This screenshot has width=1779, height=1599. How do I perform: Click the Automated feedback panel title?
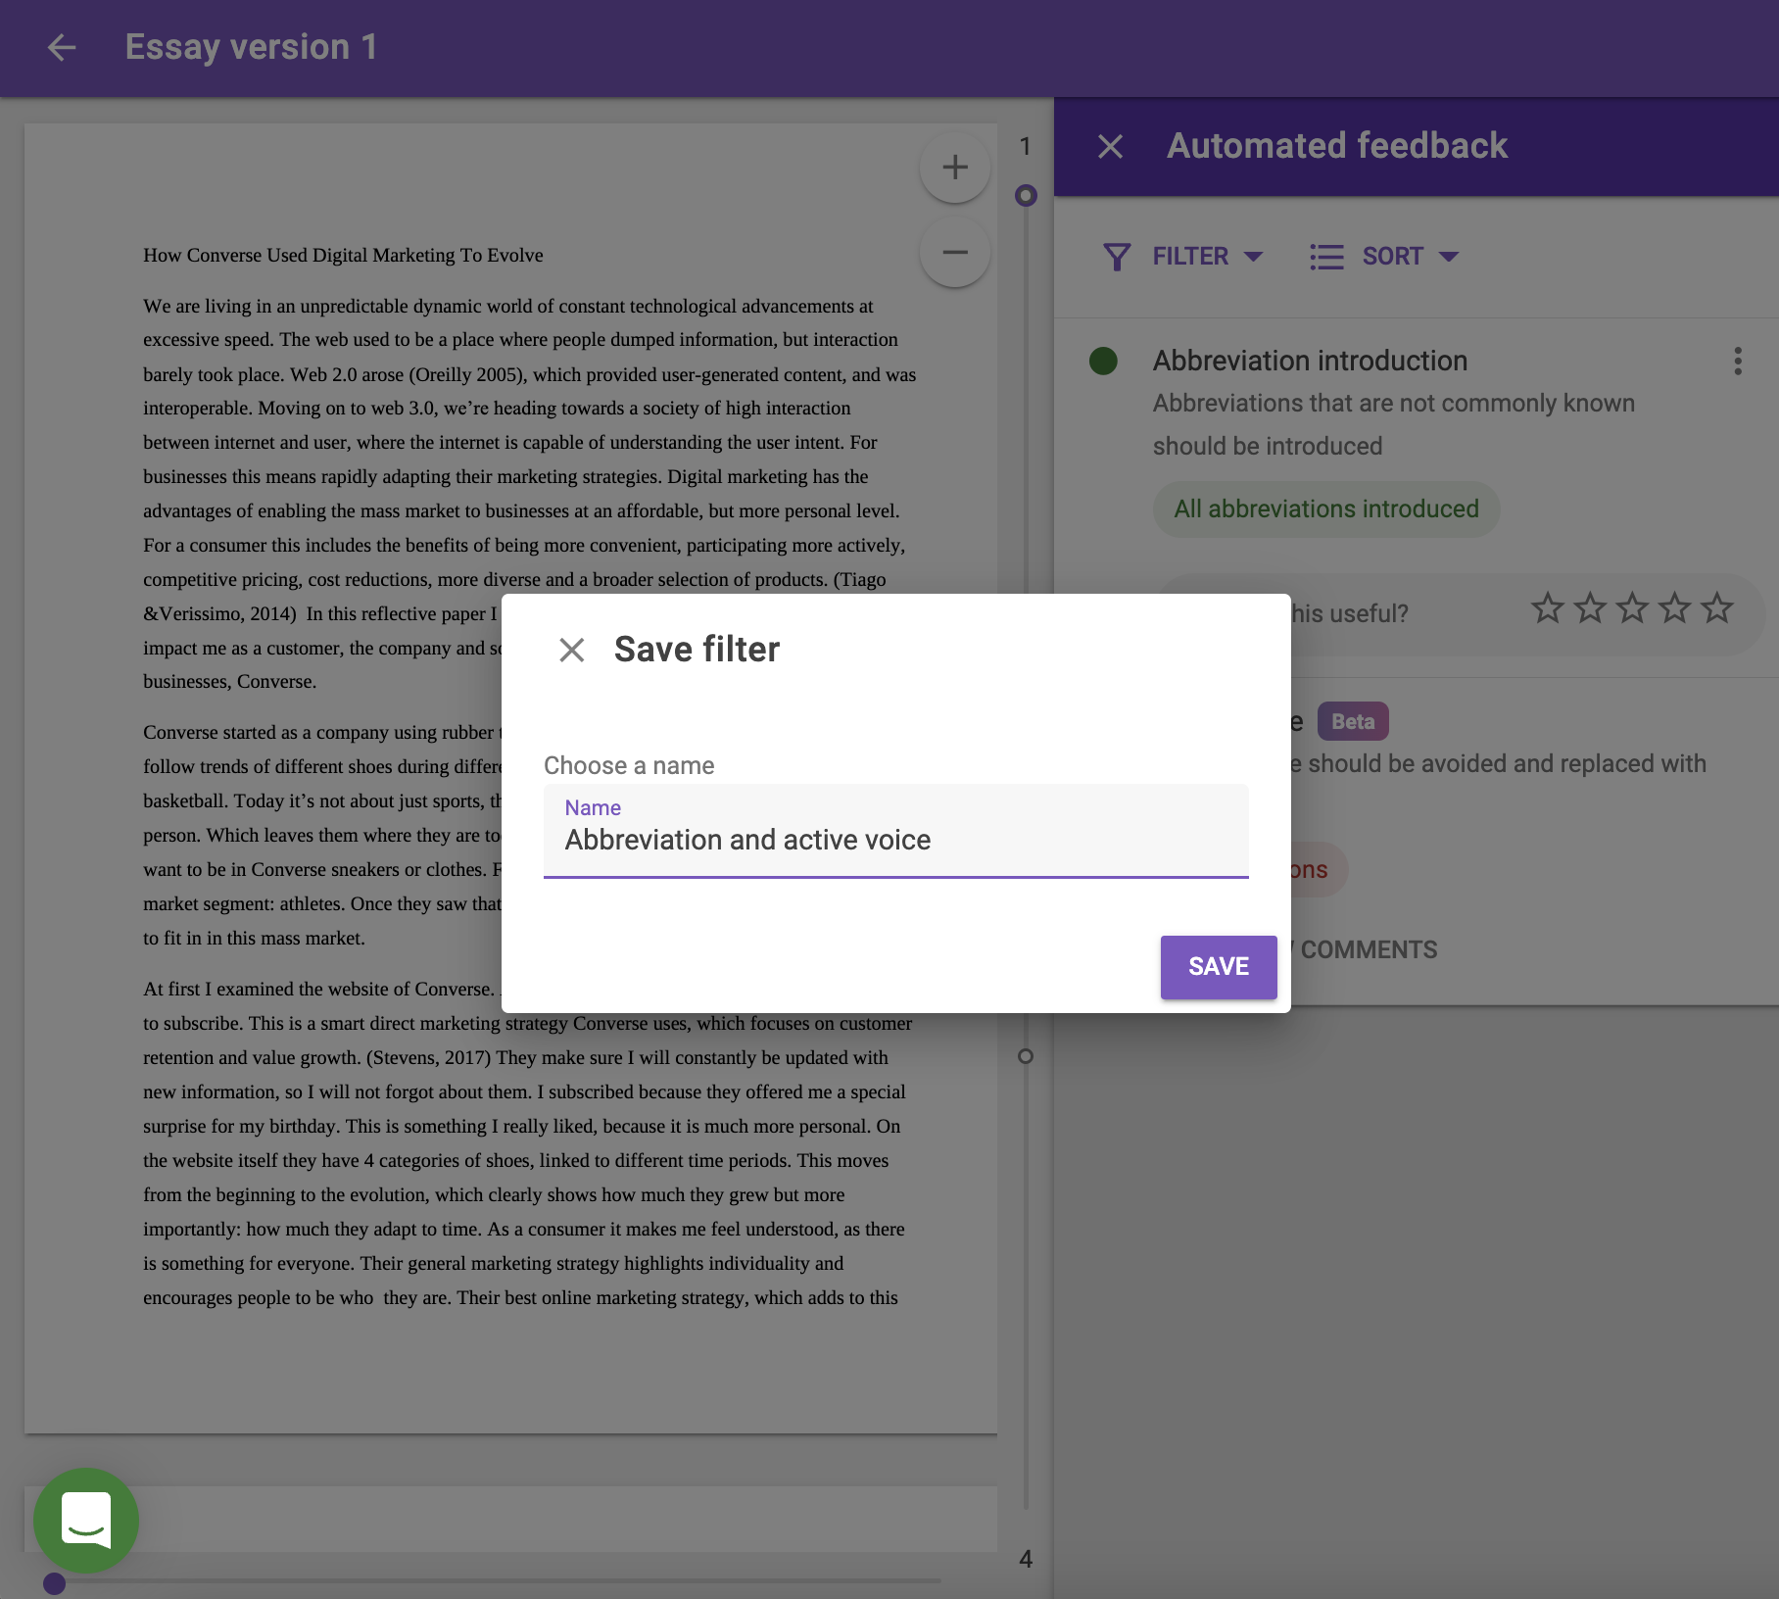click(1337, 146)
